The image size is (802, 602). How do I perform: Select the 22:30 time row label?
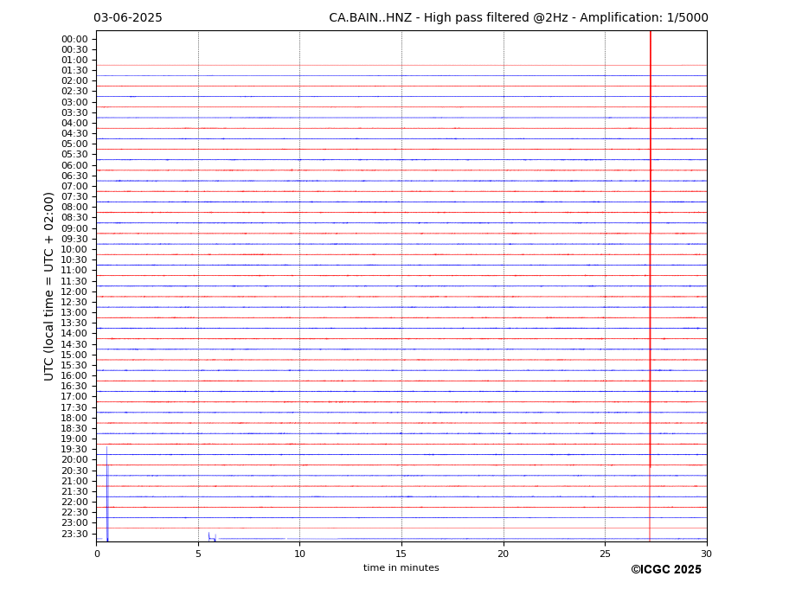(x=74, y=513)
